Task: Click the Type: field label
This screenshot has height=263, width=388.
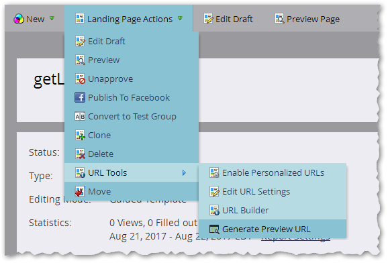Action: (41, 176)
